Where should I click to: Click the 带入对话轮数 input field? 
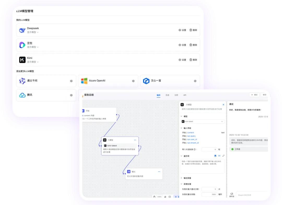[x=209, y=149]
